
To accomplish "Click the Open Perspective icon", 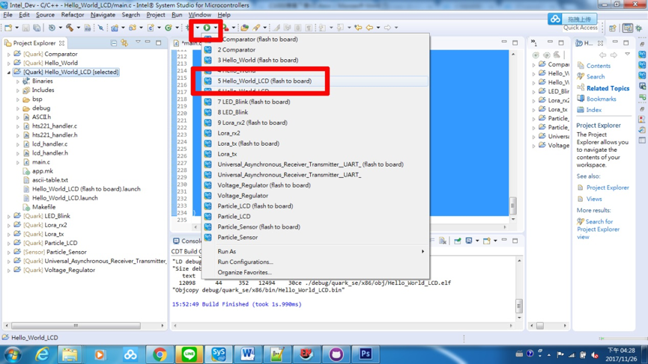I will pyautogui.click(x=613, y=28).
